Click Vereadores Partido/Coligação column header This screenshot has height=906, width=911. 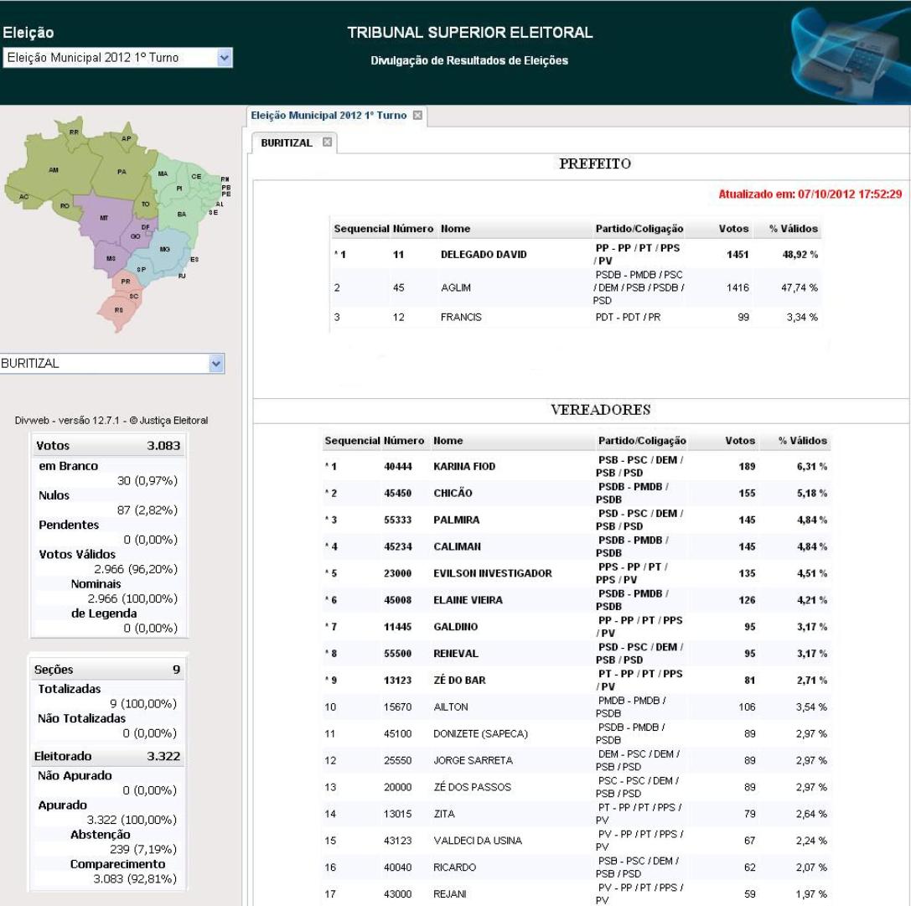[642, 441]
